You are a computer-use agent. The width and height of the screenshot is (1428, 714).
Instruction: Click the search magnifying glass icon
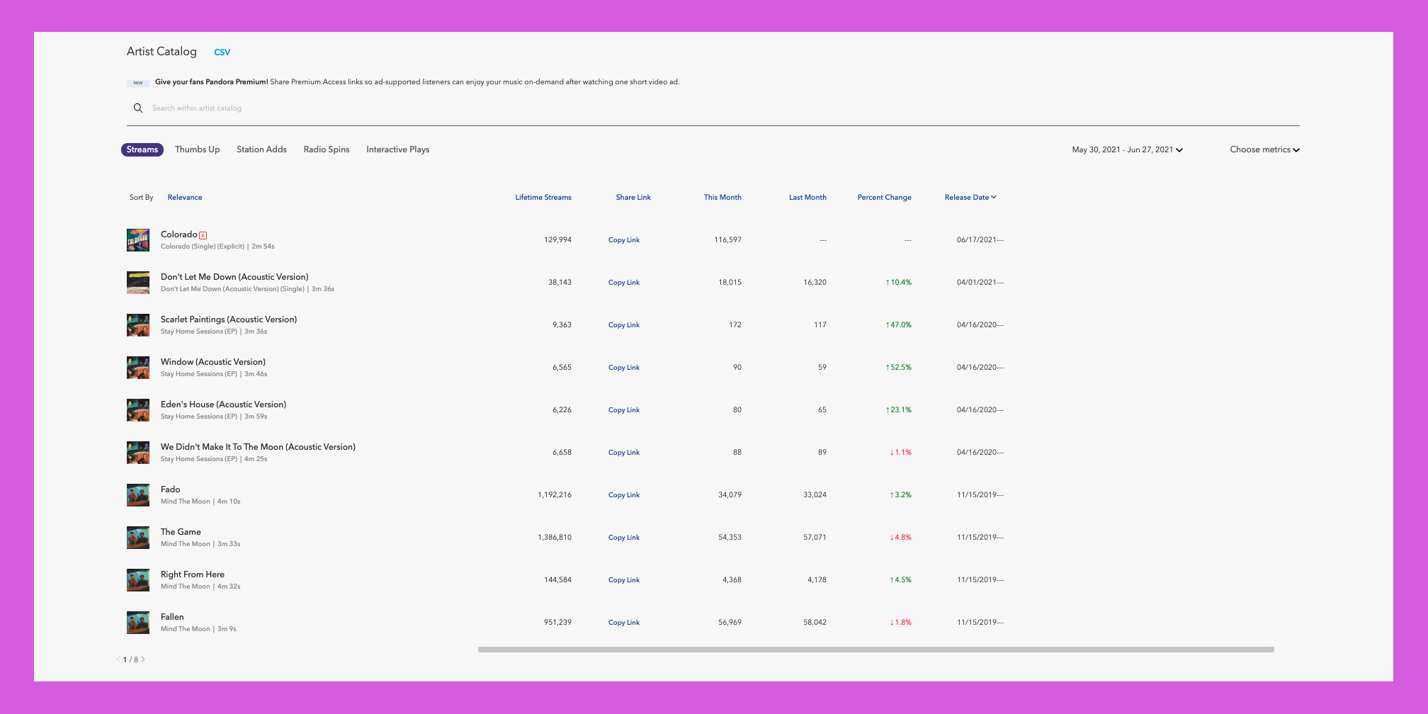tap(137, 108)
